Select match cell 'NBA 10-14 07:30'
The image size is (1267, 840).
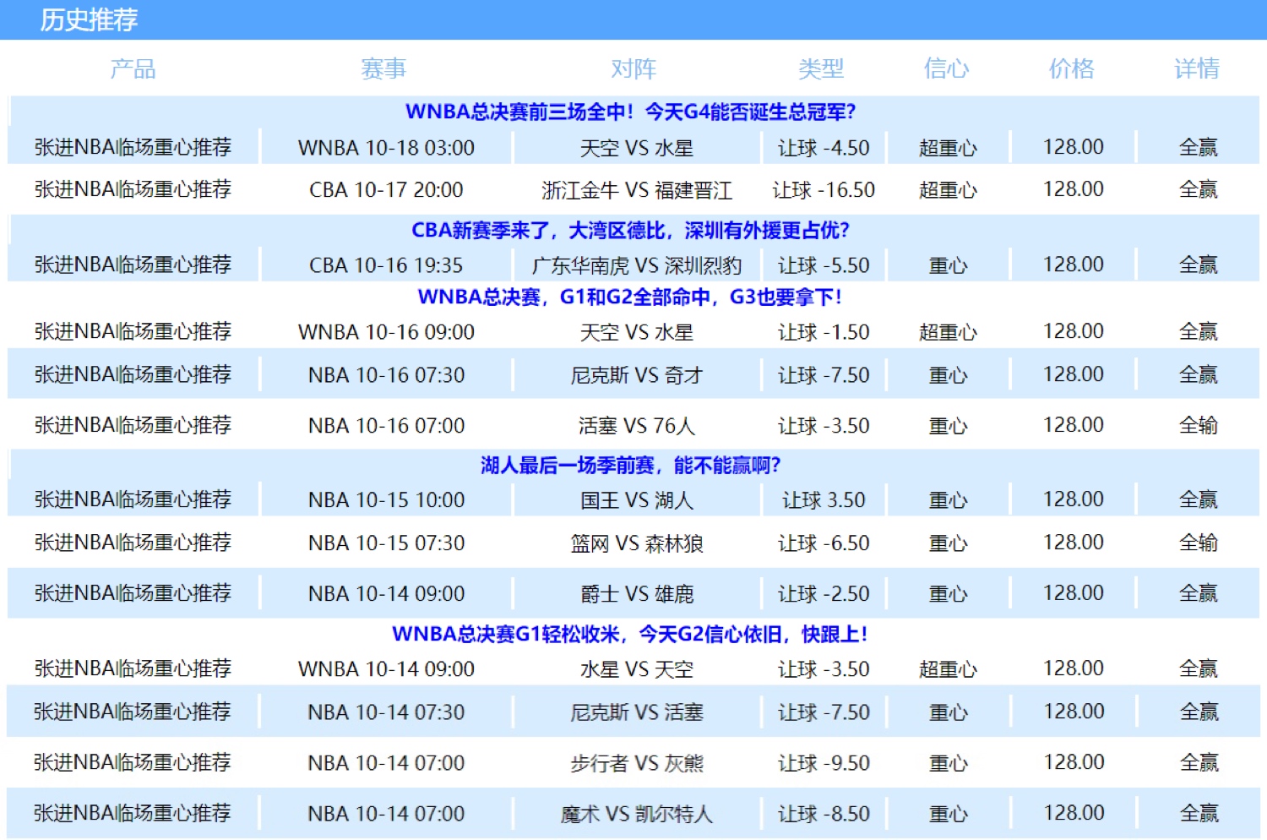(386, 712)
